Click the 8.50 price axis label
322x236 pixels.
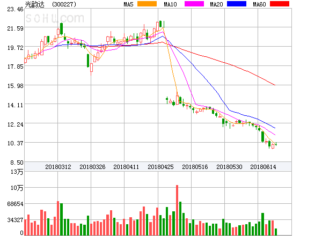tap(17, 163)
